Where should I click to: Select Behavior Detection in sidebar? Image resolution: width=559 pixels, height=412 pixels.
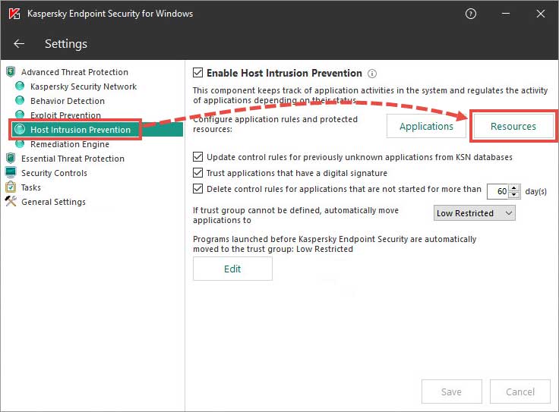pos(68,101)
